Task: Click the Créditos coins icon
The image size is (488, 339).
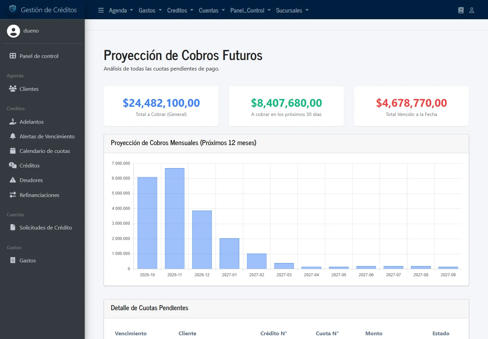Action: [13, 165]
